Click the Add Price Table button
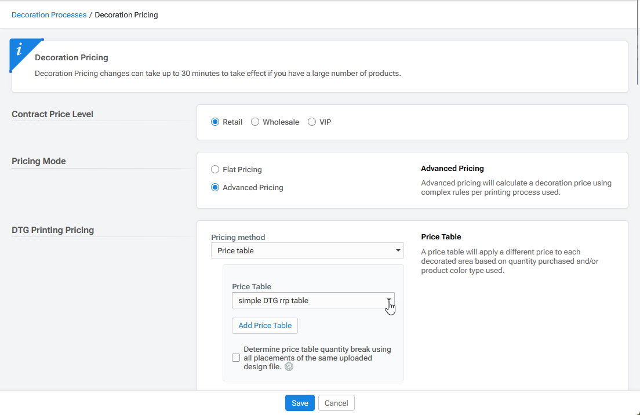Screen dimensions: 640x415 point(265,326)
